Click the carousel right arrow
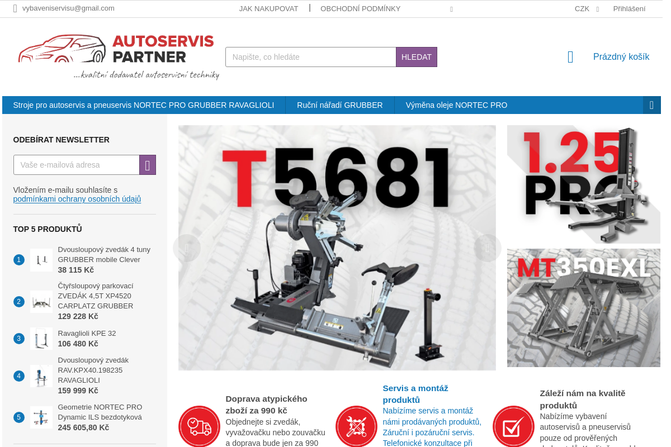671x447 pixels. [487, 248]
